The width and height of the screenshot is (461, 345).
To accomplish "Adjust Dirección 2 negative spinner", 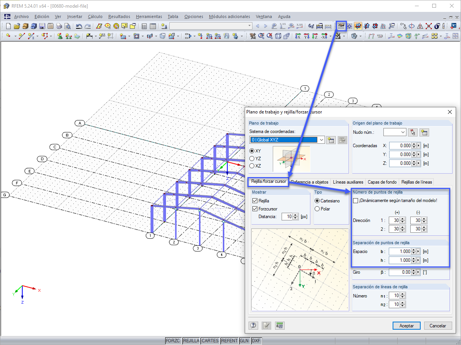I will (x=424, y=229).
